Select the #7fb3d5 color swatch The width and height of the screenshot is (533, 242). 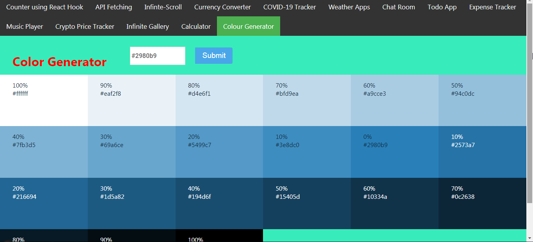coord(44,152)
